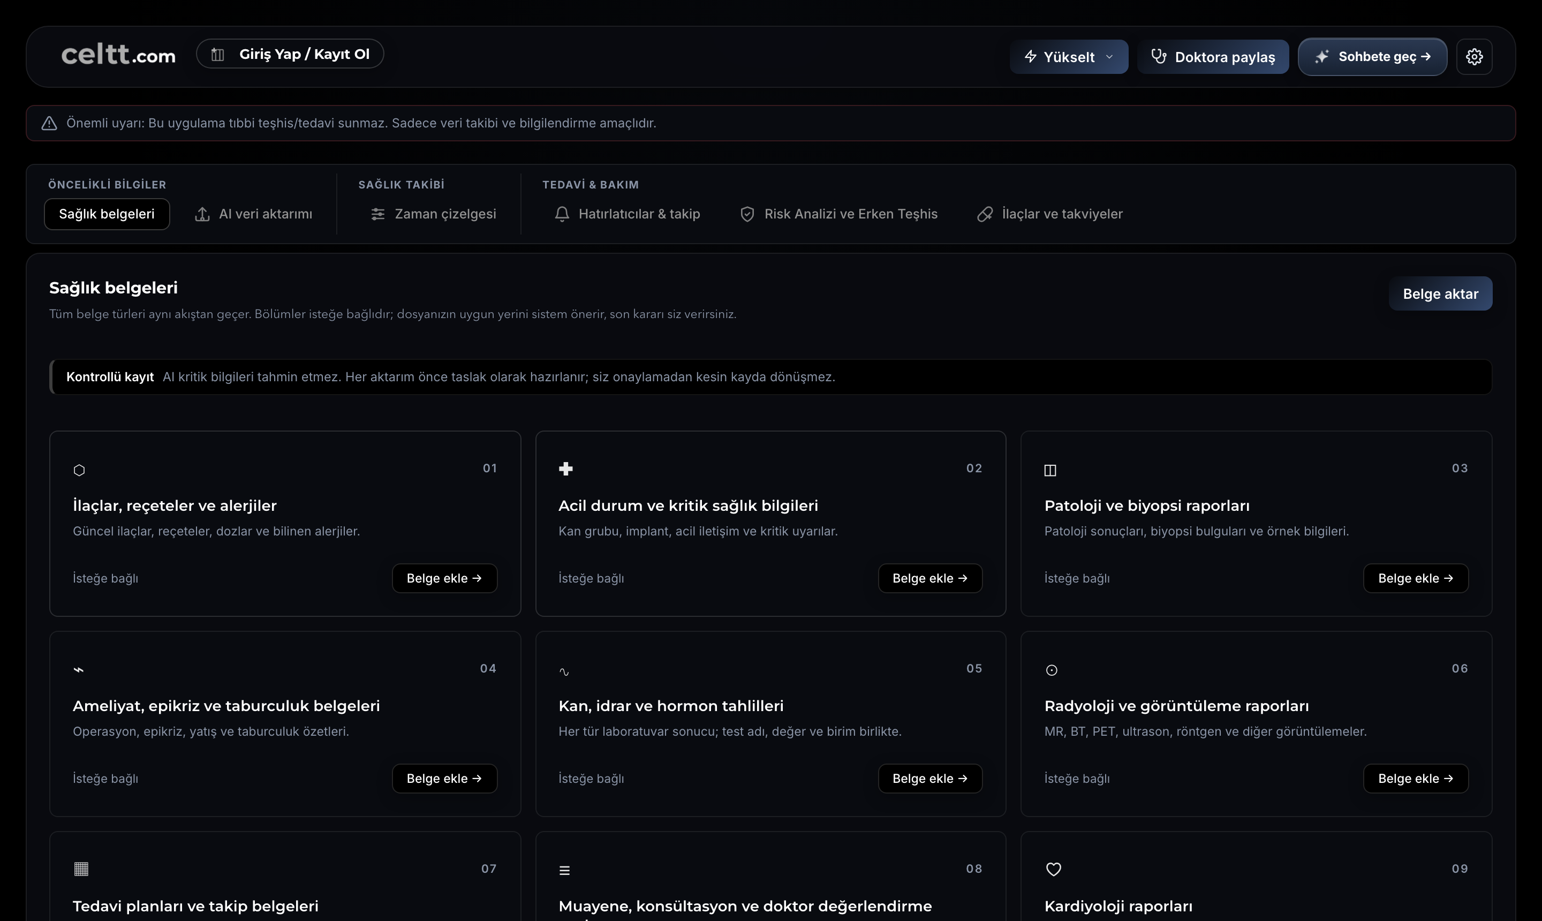Click the 'Patoloji ve biyopsi raporları' title
This screenshot has height=921, width=1542.
(1147, 506)
